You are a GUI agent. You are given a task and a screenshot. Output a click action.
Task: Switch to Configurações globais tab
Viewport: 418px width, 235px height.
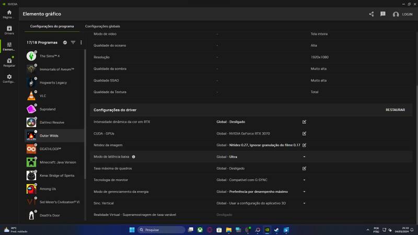(102, 27)
